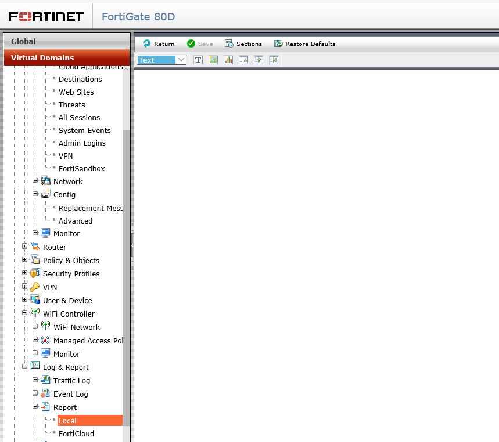Open Threats in the tree
Viewport: 499px width, 442px height.
click(x=71, y=105)
